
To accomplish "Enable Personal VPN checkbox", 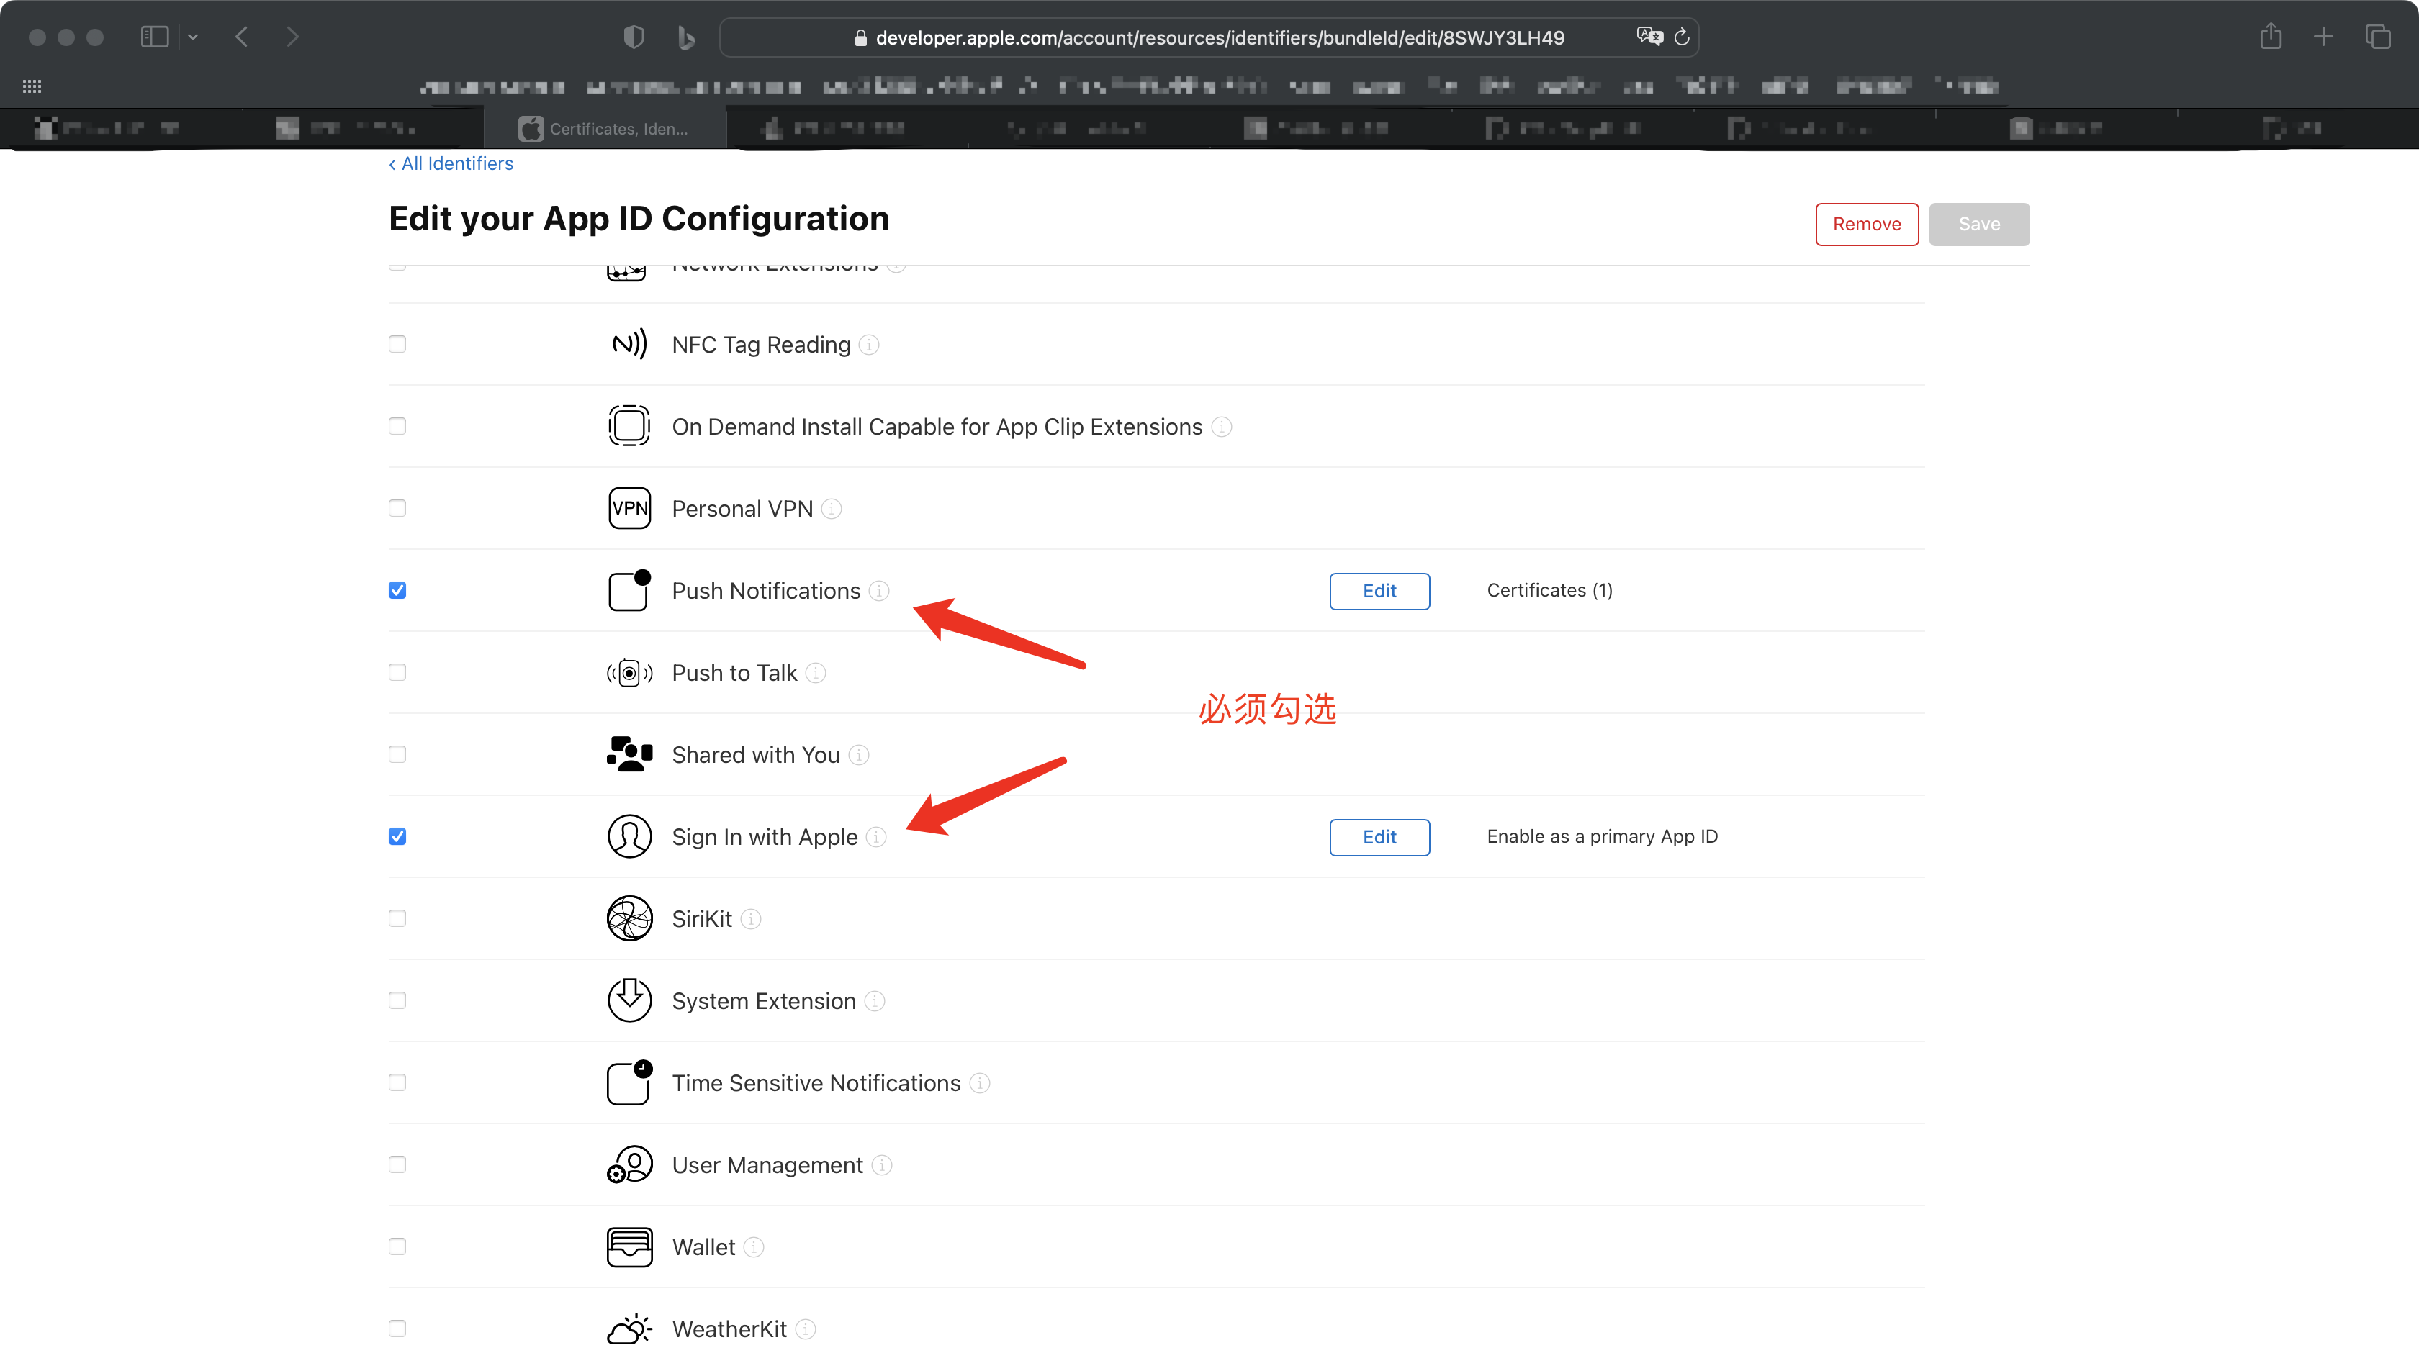I will [397, 508].
